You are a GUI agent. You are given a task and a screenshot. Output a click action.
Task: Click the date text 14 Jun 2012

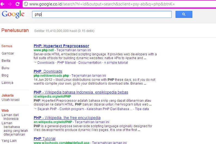43,80
